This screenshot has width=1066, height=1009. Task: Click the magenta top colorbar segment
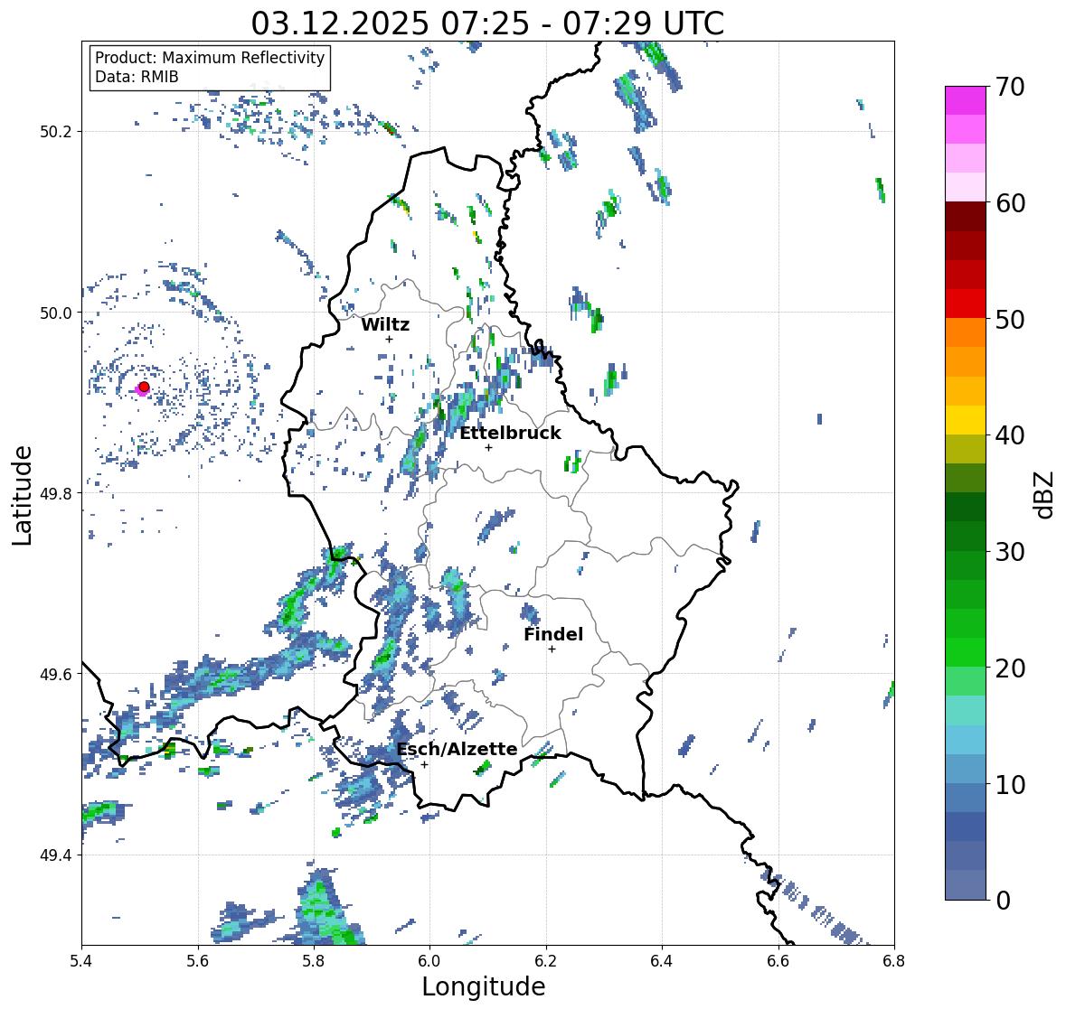coord(966,100)
